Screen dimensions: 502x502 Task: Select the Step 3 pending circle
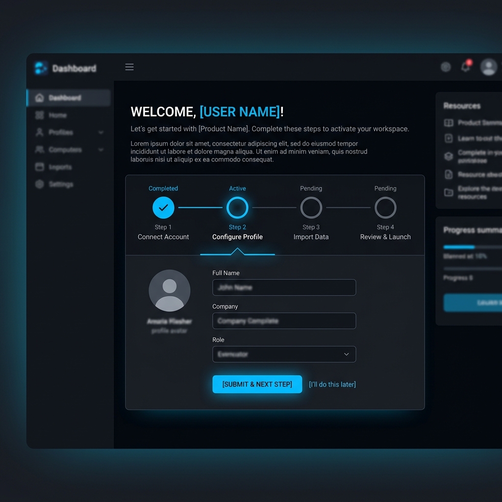pyautogui.click(x=311, y=207)
